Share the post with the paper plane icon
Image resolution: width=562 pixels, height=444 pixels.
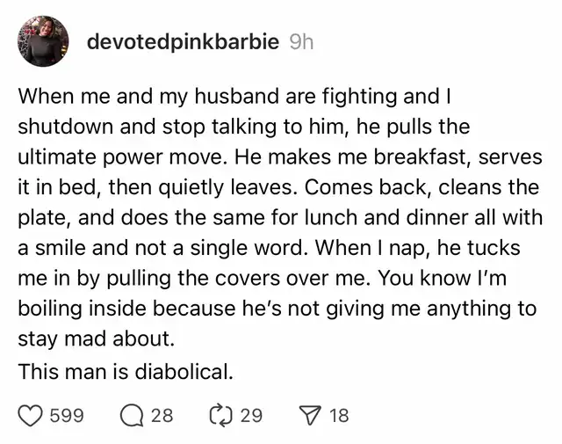311,415
